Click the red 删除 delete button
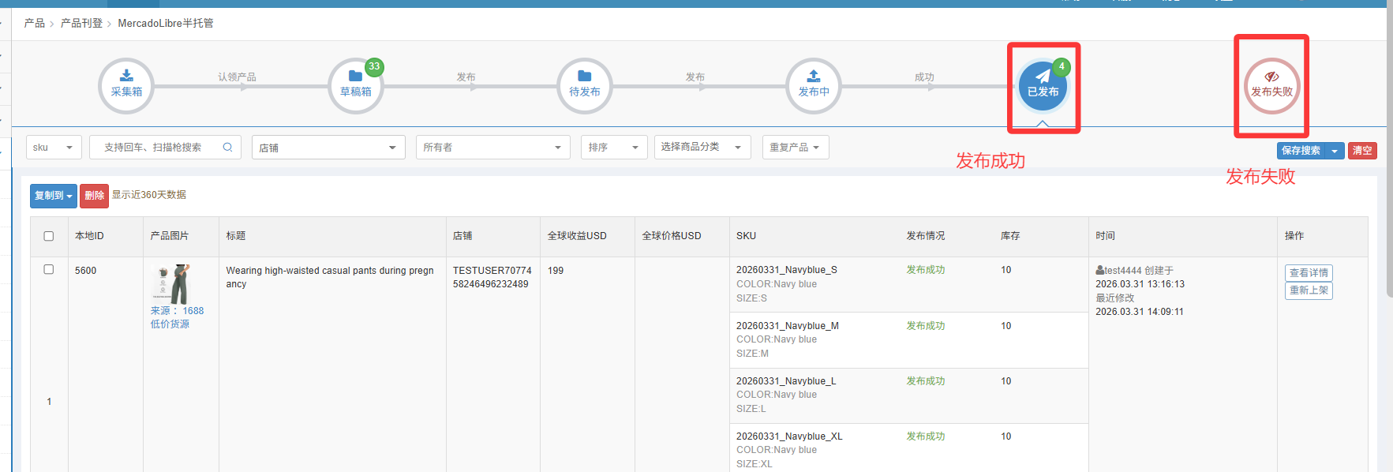The width and height of the screenshot is (1393, 472). pos(94,196)
